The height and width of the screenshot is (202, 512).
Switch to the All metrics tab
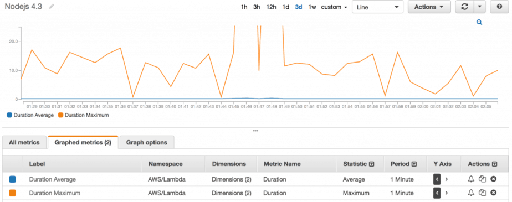coord(24,142)
